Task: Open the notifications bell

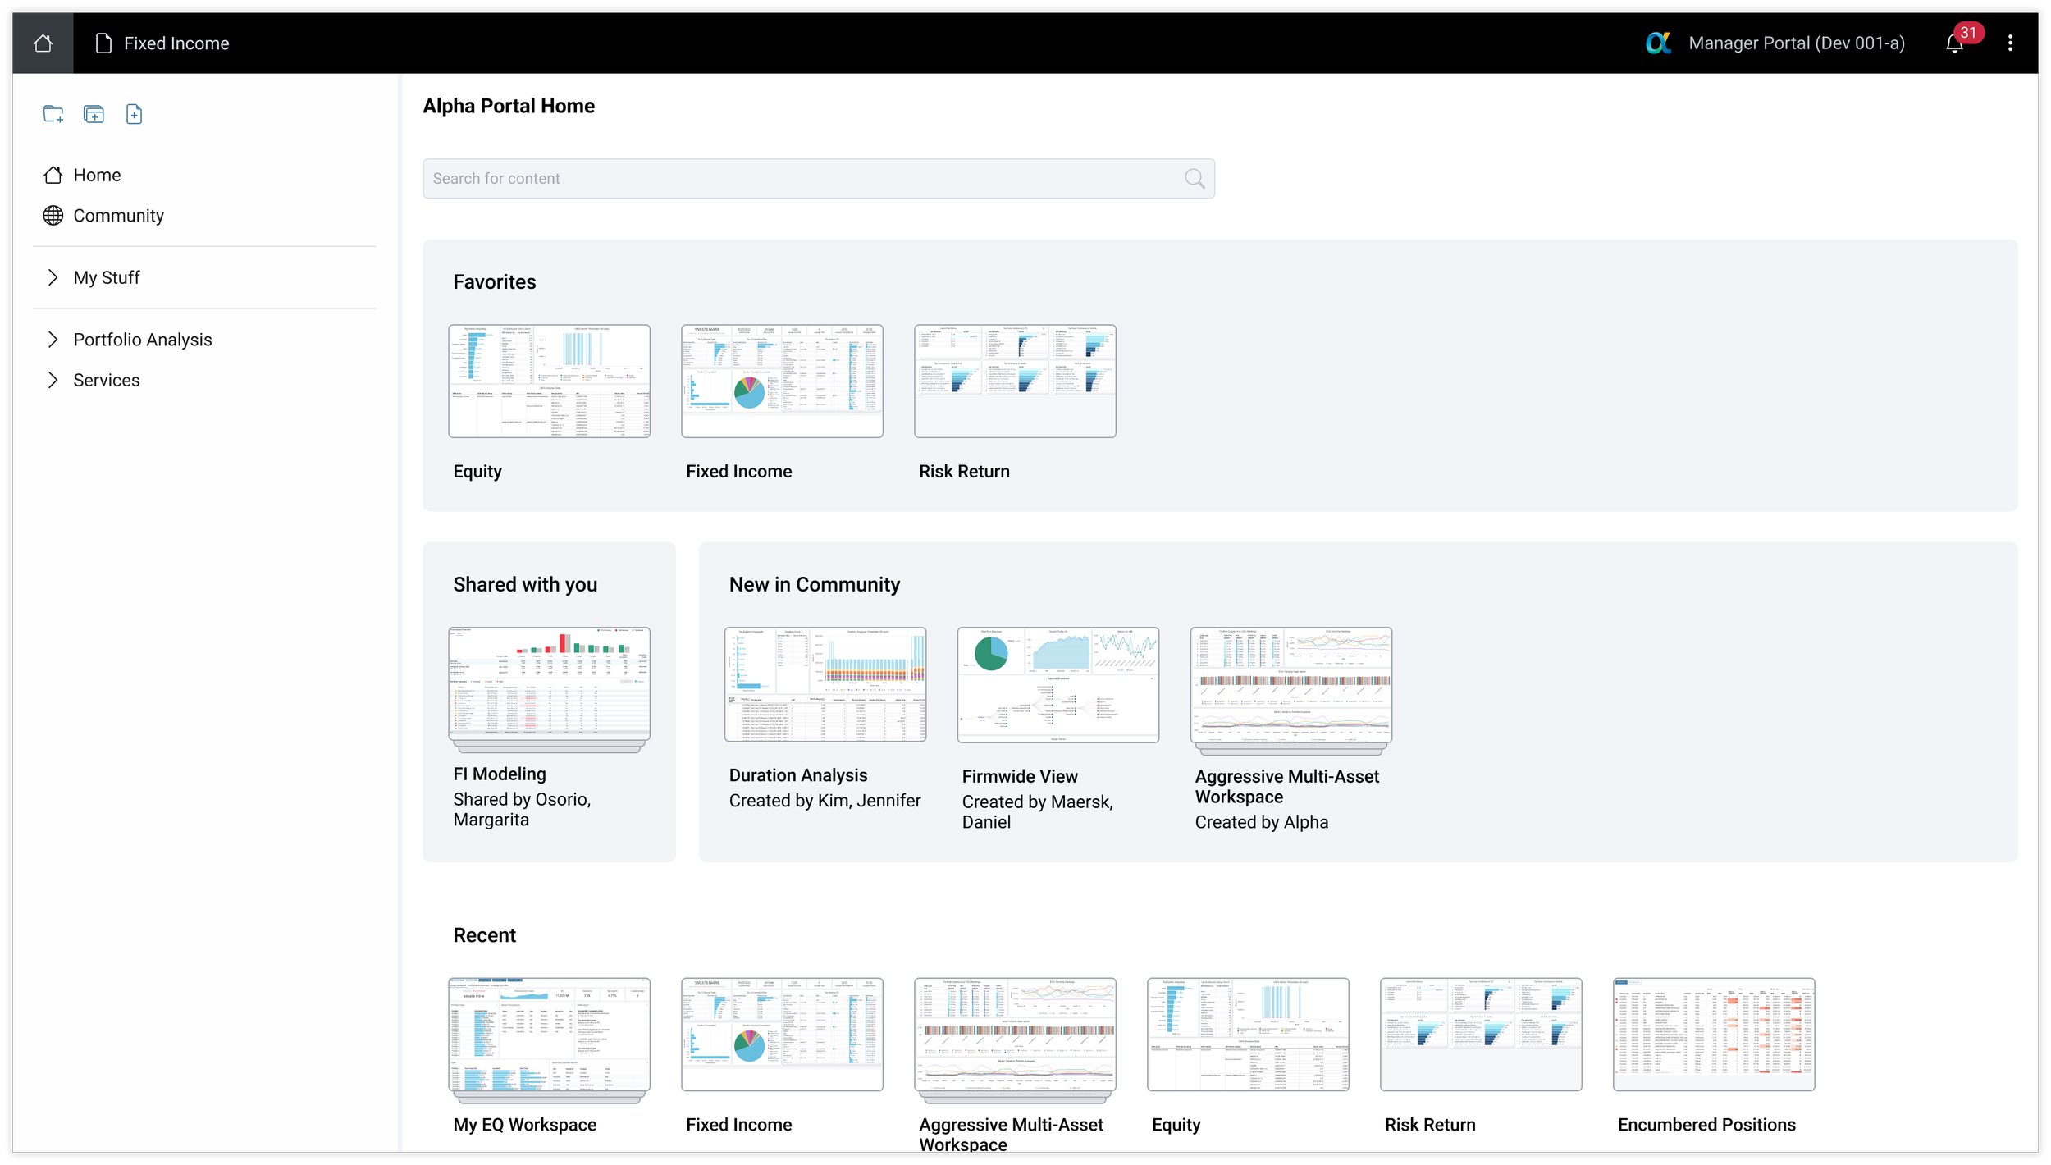Action: [1954, 43]
